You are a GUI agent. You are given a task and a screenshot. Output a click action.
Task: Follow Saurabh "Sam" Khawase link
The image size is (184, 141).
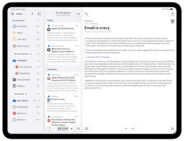click(98, 57)
